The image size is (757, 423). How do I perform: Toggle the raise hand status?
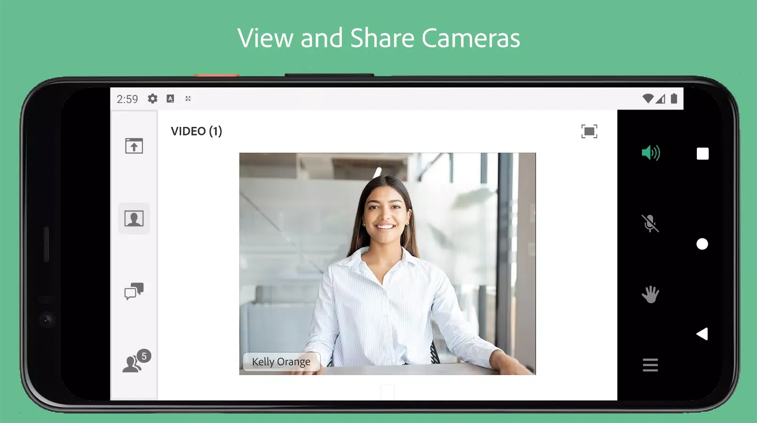pos(650,295)
